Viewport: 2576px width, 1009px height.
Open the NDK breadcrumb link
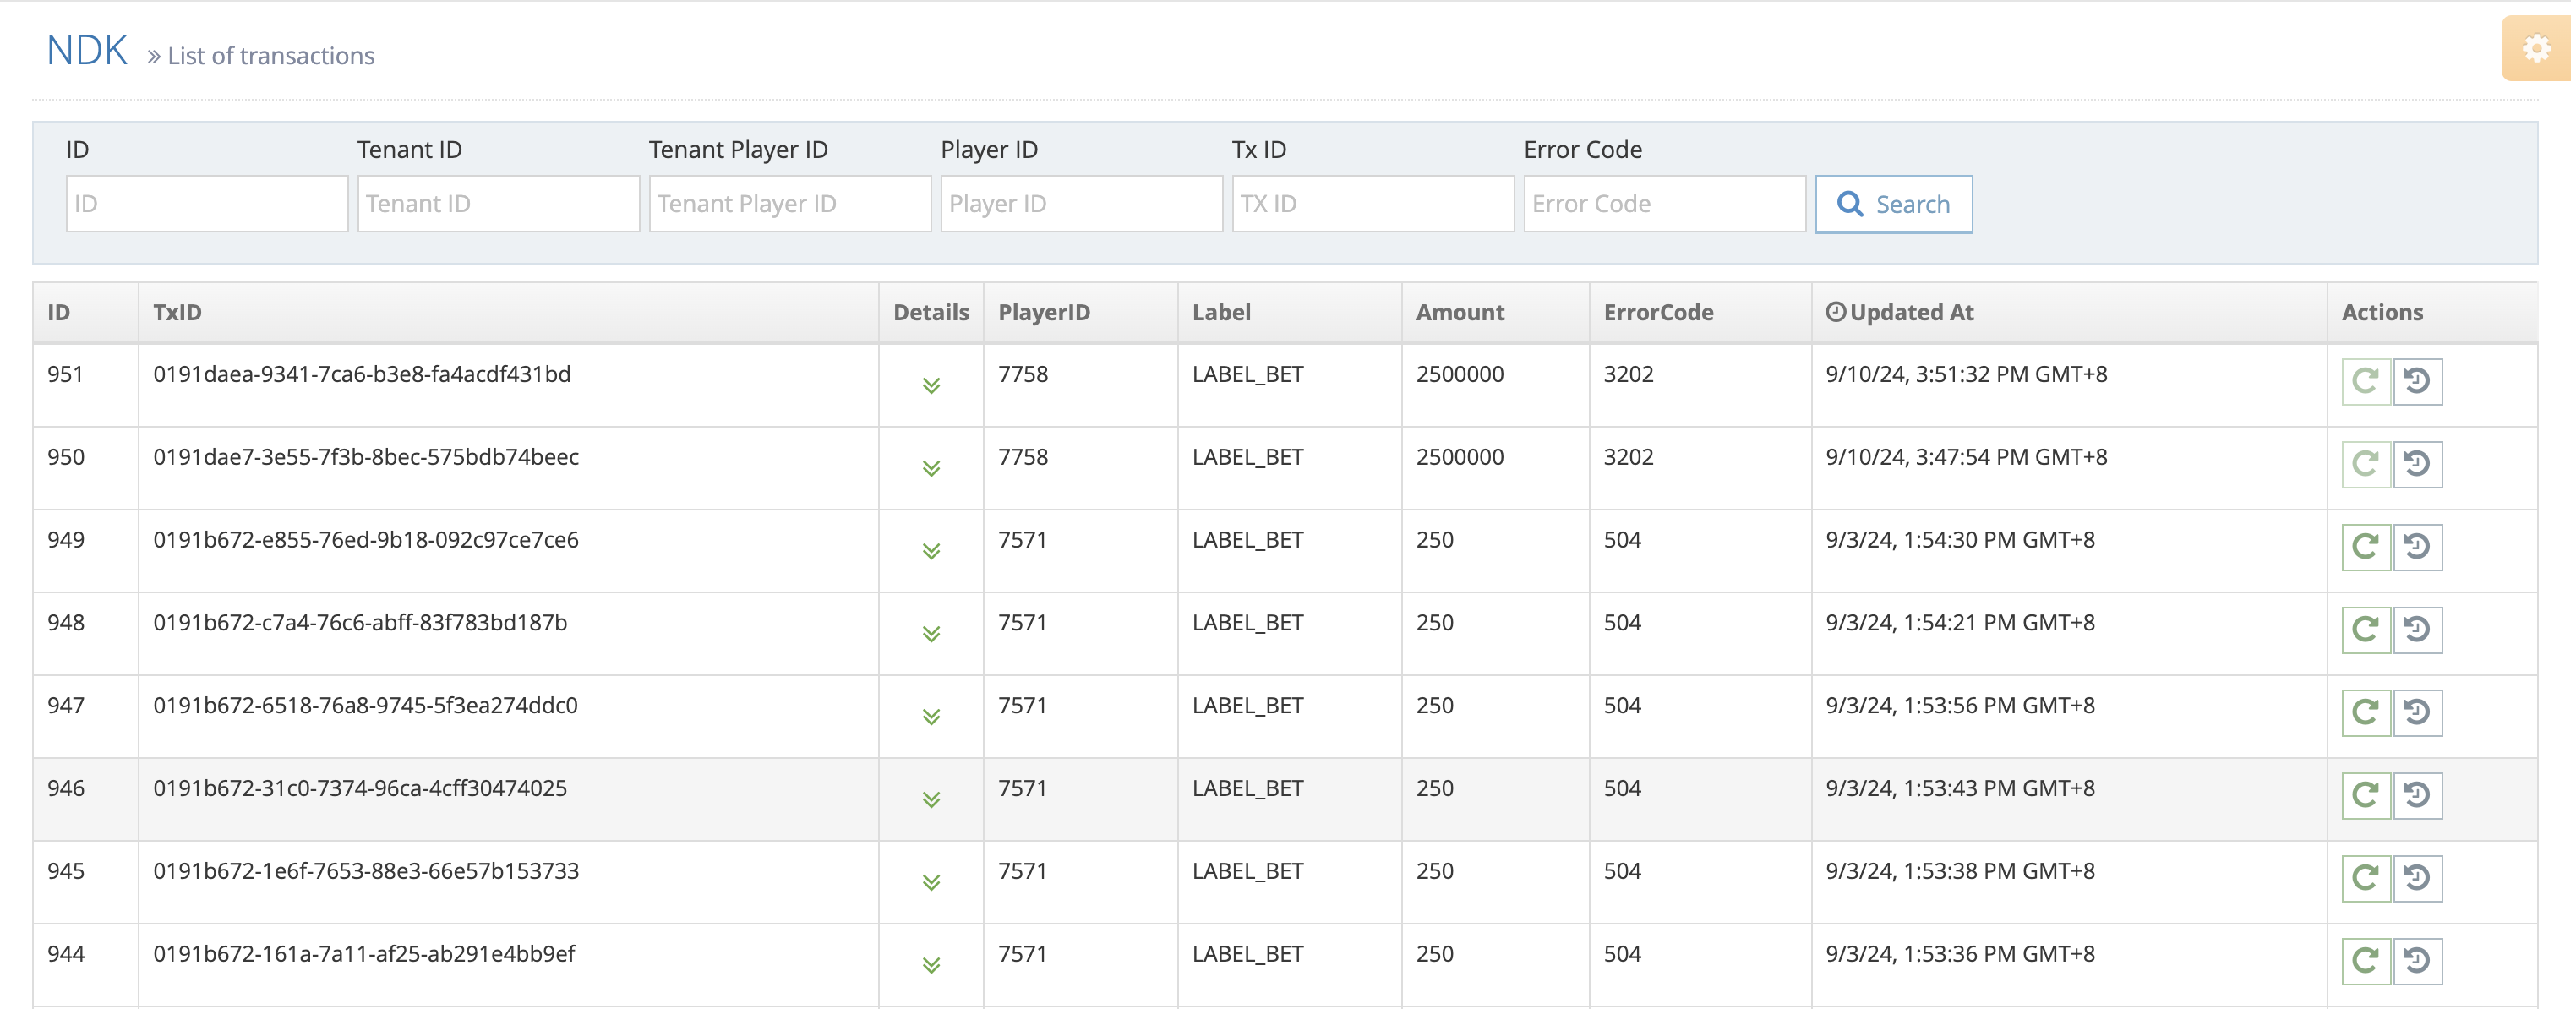pyautogui.click(x=87, y=50)
